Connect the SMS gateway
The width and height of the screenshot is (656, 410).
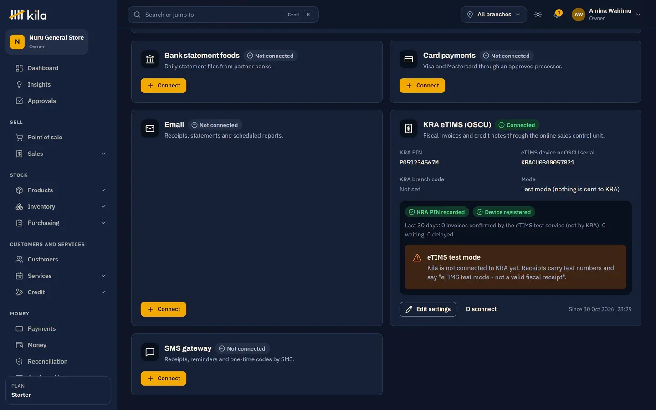pos(164,379)
